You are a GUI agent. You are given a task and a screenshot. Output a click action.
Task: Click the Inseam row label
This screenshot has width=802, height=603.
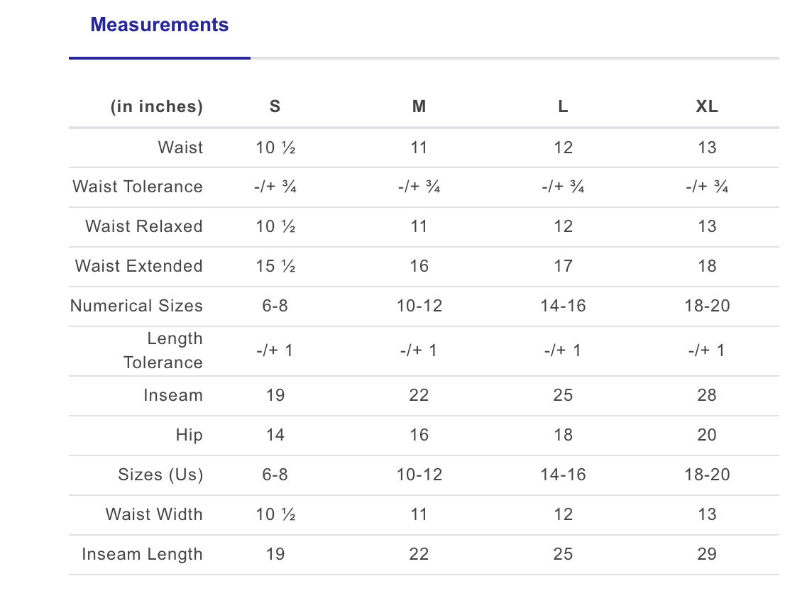(173, 395)
